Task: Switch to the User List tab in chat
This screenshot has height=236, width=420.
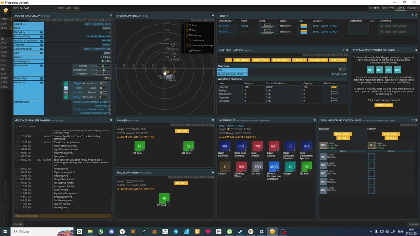Action: [x=22, y=127]
